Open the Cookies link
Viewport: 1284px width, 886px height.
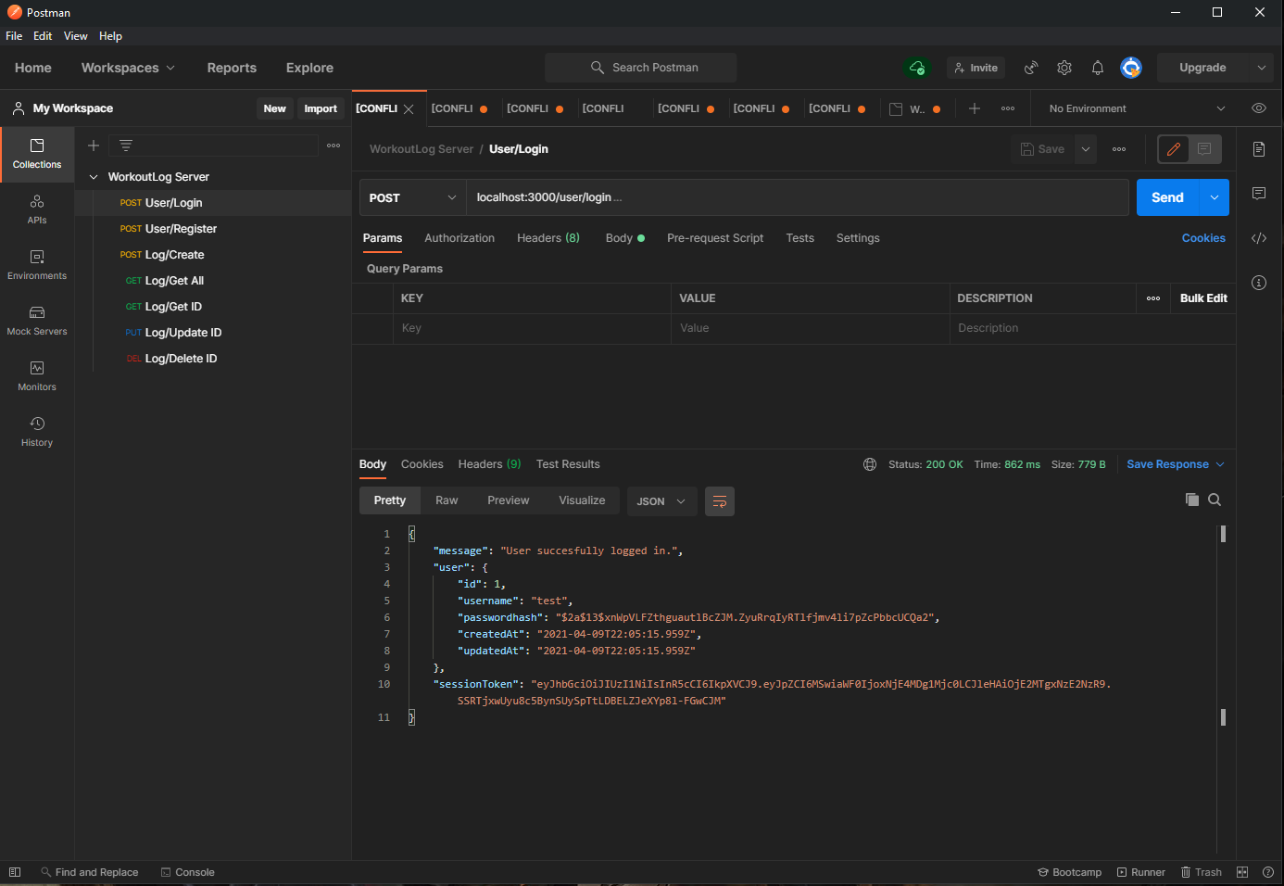1203,238
